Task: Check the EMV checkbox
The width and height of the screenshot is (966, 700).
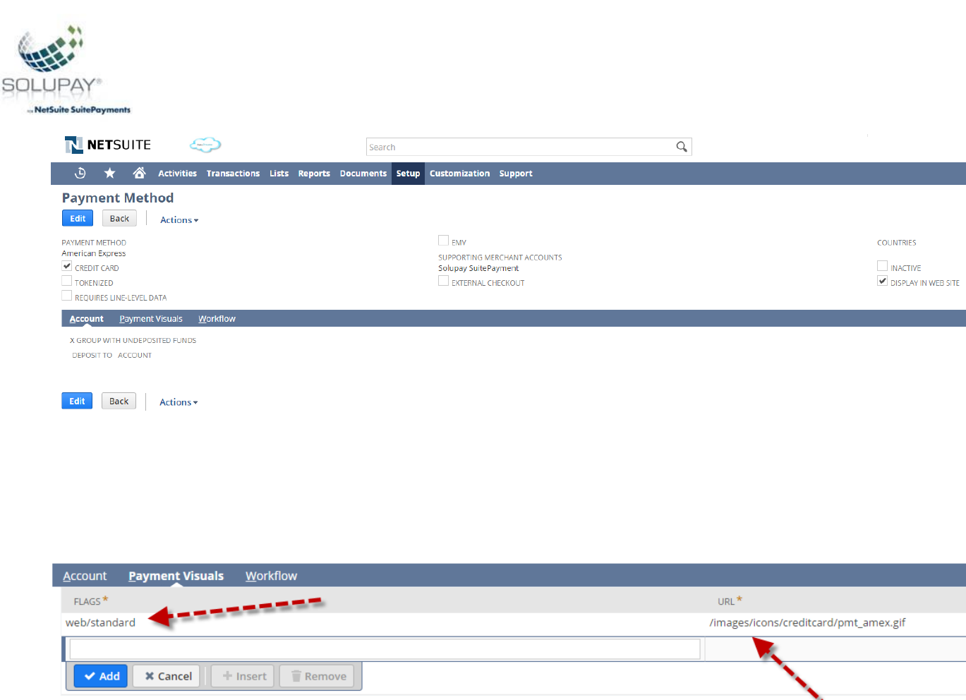Action: pyautogui.click(x=444, y=241)
